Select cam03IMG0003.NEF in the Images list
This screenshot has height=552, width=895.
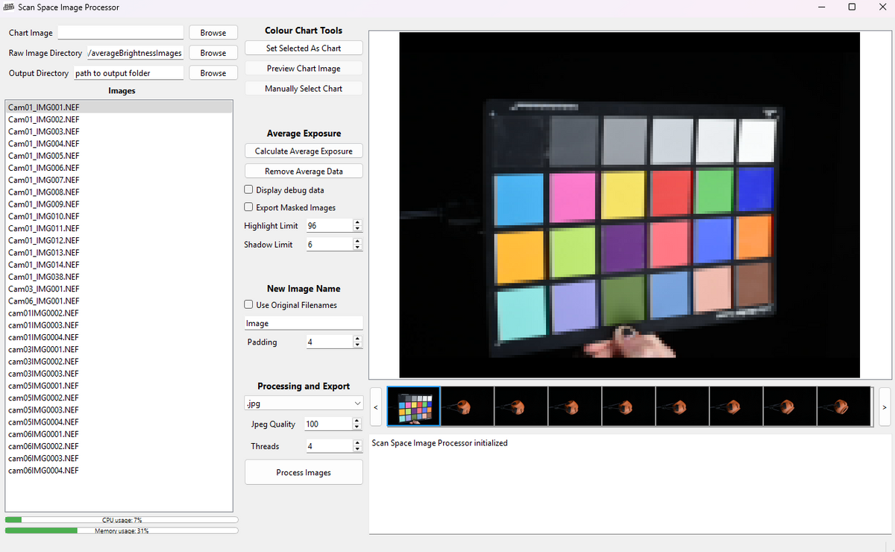[119, 374]
